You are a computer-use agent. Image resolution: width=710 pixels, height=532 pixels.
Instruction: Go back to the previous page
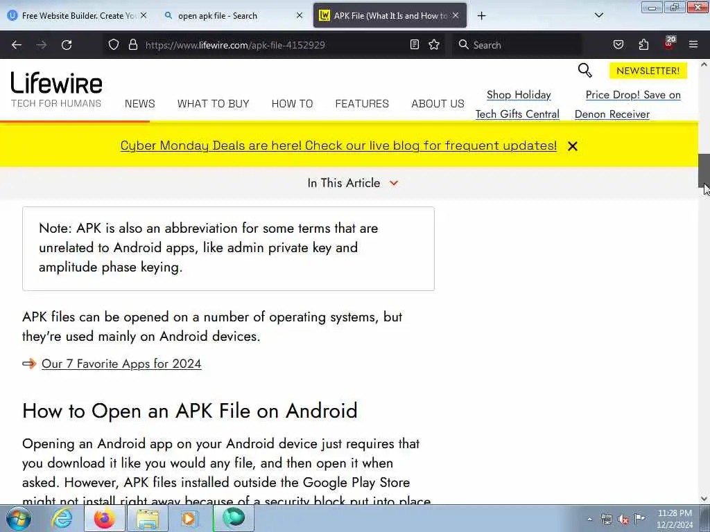coord(17,45)
